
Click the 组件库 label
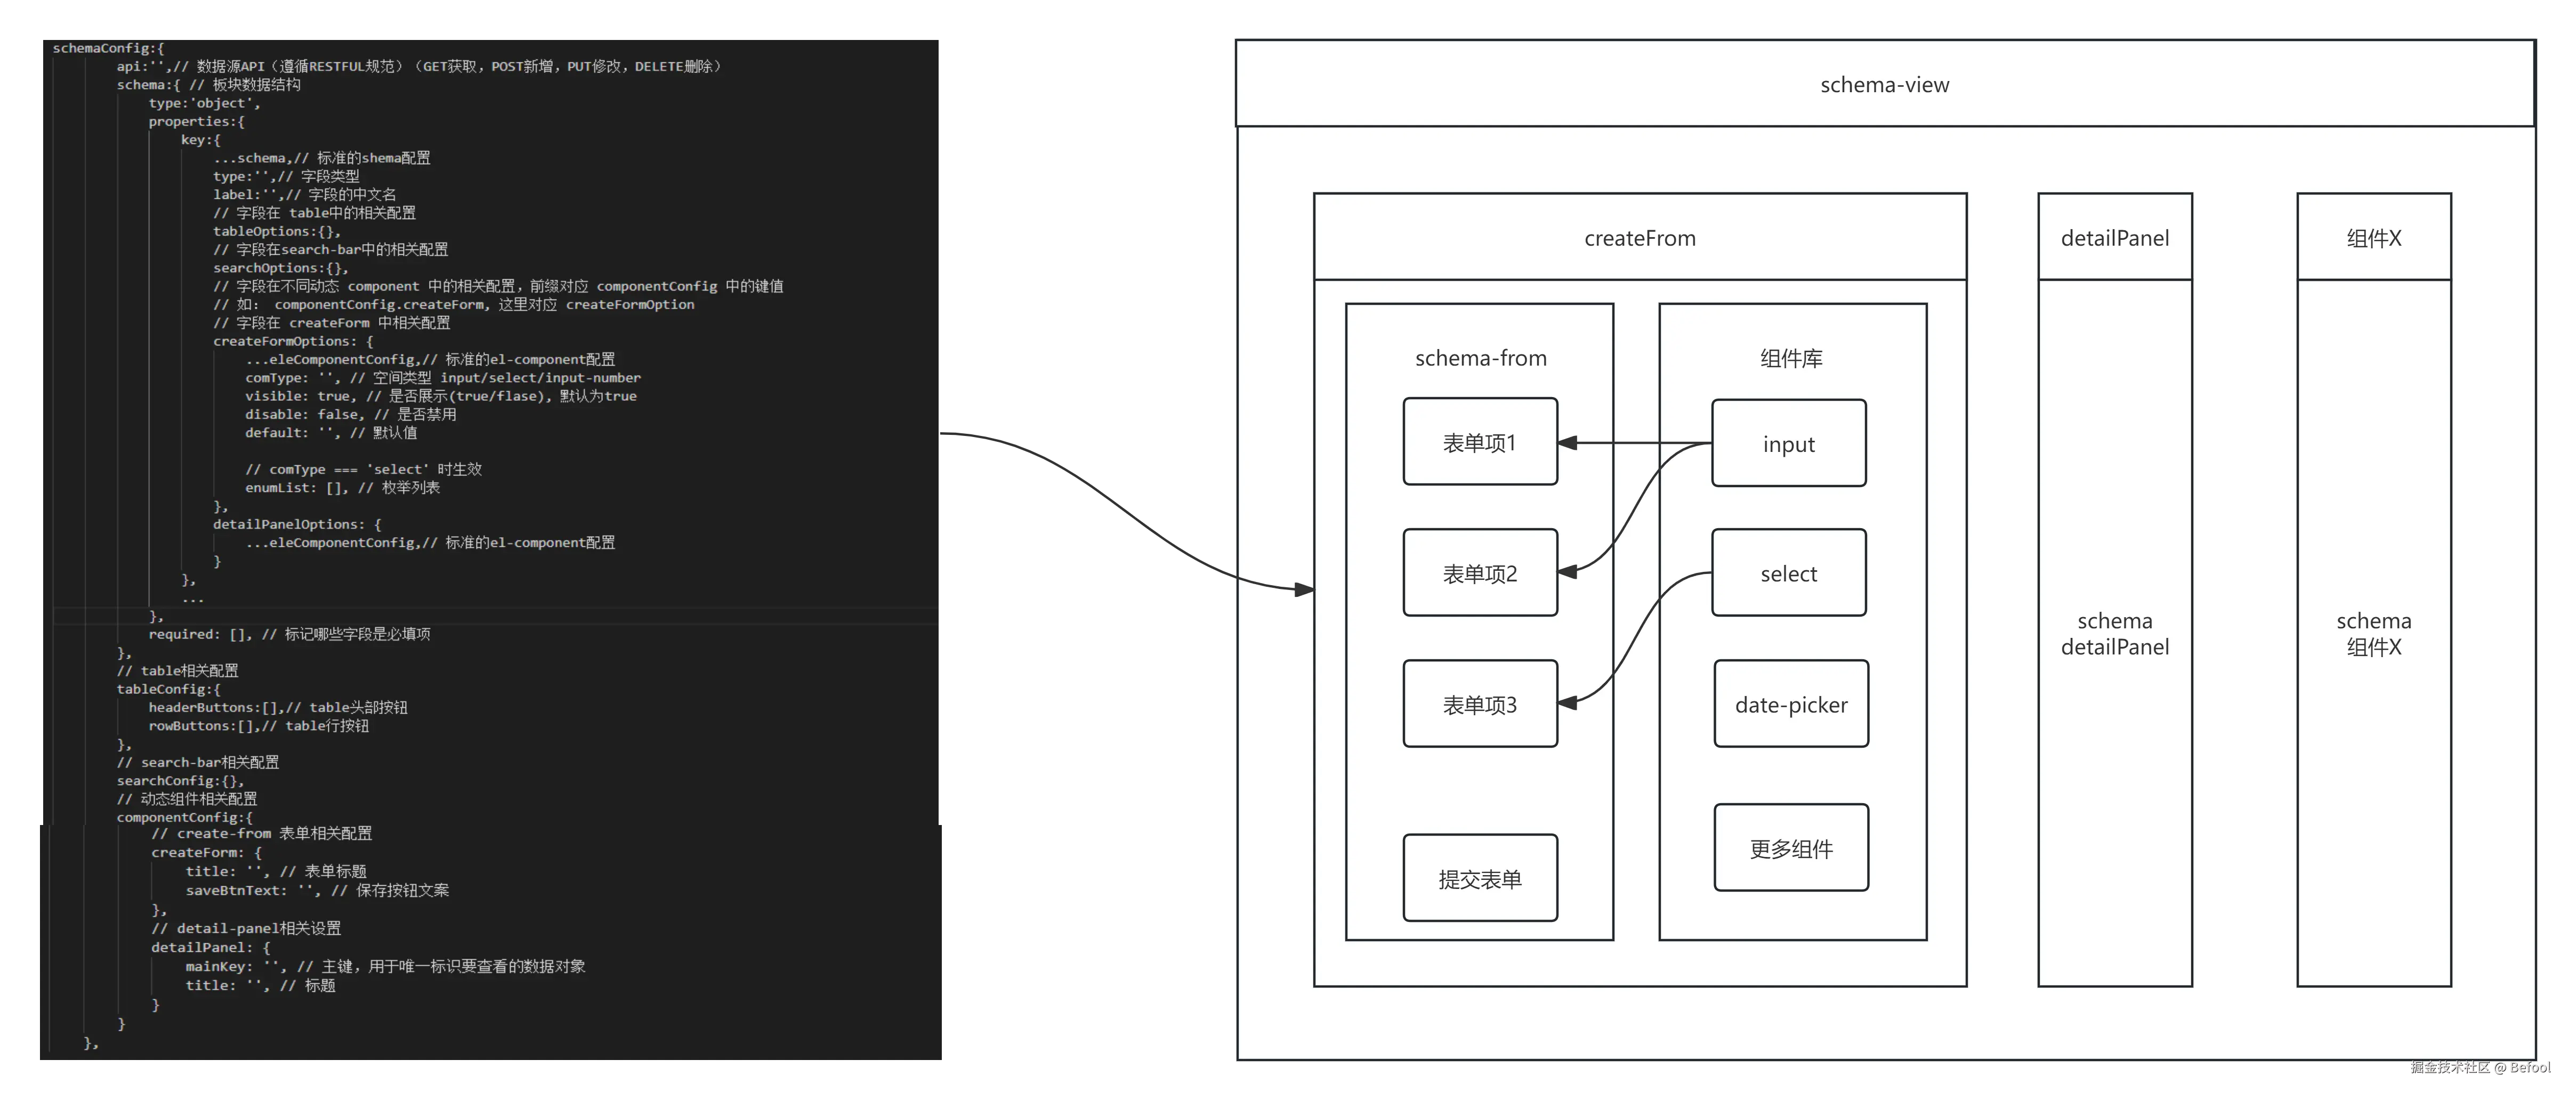[x=1791, y=358]
